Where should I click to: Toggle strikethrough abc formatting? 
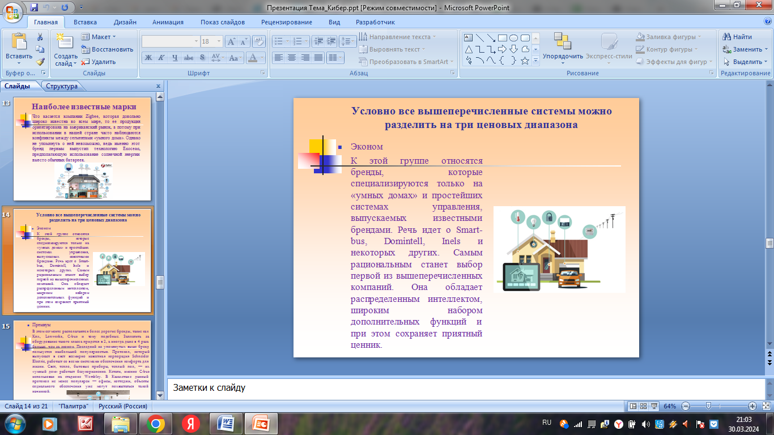(x=189, y=57)
